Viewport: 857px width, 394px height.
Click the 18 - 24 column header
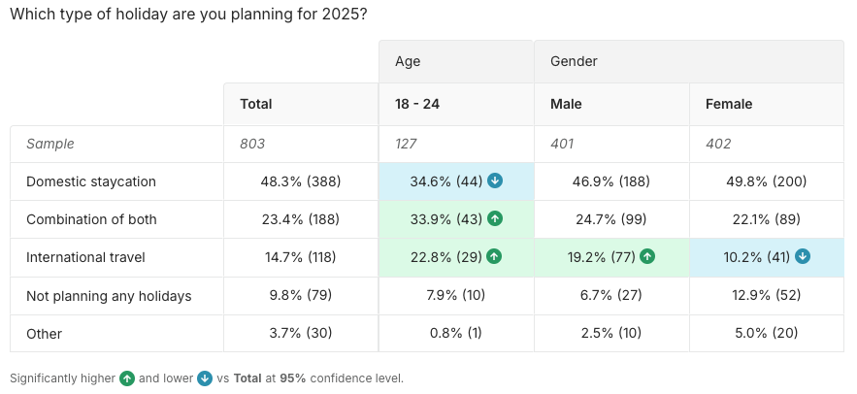(417, 104)
